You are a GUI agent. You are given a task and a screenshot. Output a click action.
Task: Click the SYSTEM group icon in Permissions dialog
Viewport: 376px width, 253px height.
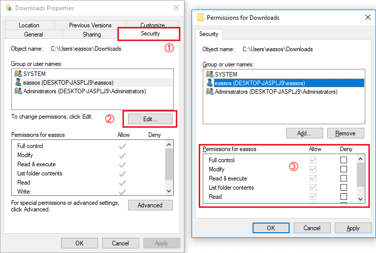pos(209,74)
